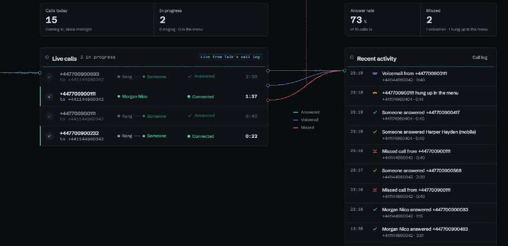Click the Morgan Nico name in Live calls
This screenshot has width=508, height=246.
point(134,96)
